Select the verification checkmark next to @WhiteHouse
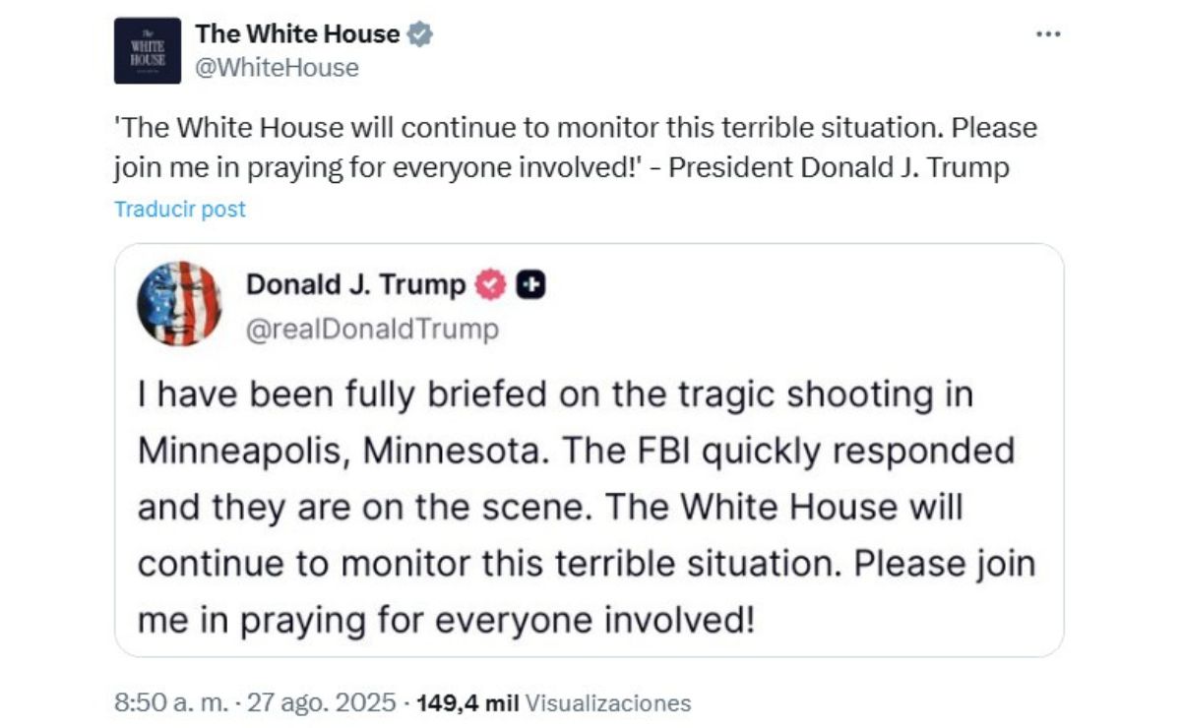 tap(420, 32)
